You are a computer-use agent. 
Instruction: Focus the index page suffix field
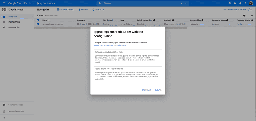coord(128,52)
